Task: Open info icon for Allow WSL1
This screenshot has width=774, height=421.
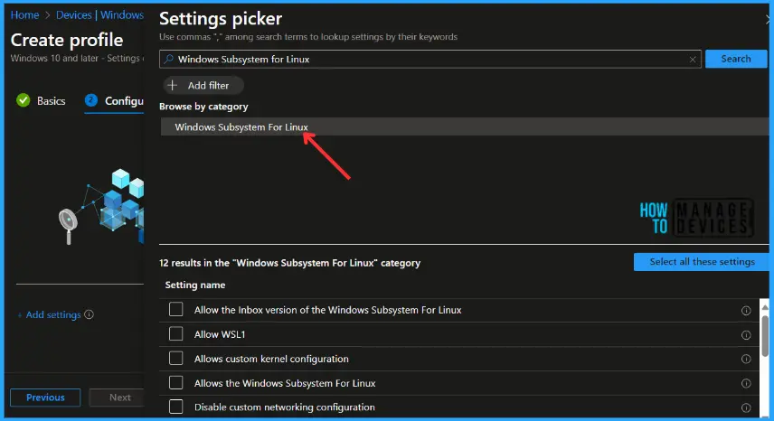Action: pyautogui.click(x=746, y=335)
